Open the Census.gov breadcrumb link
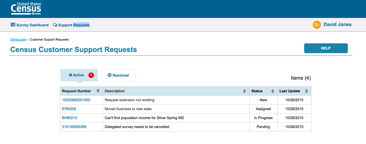The image size is (366, 144). click(18, 39)
